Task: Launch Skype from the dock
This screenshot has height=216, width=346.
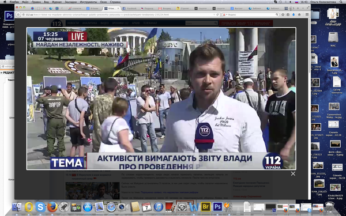Action: coord(40,207)
